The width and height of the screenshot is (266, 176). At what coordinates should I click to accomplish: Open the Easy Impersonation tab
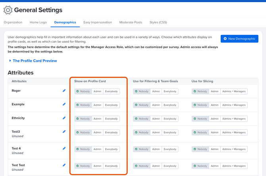click(98, 23)
